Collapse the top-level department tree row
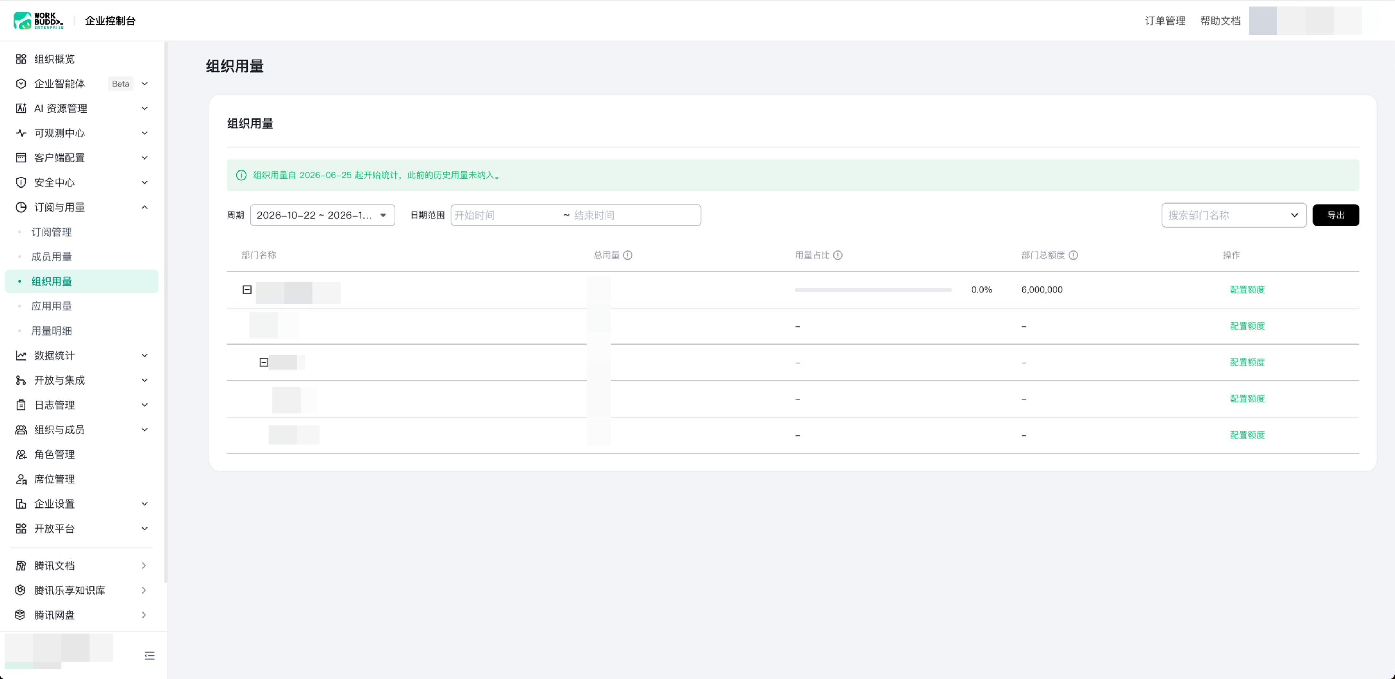This screenshot has height=679, width=1395. [247, 290]
